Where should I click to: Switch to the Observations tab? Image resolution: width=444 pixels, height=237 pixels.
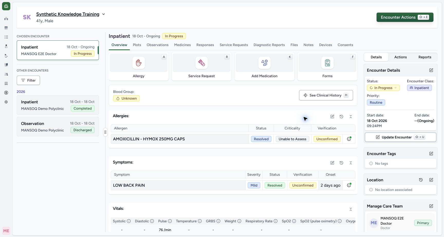(x=158, y=45)
